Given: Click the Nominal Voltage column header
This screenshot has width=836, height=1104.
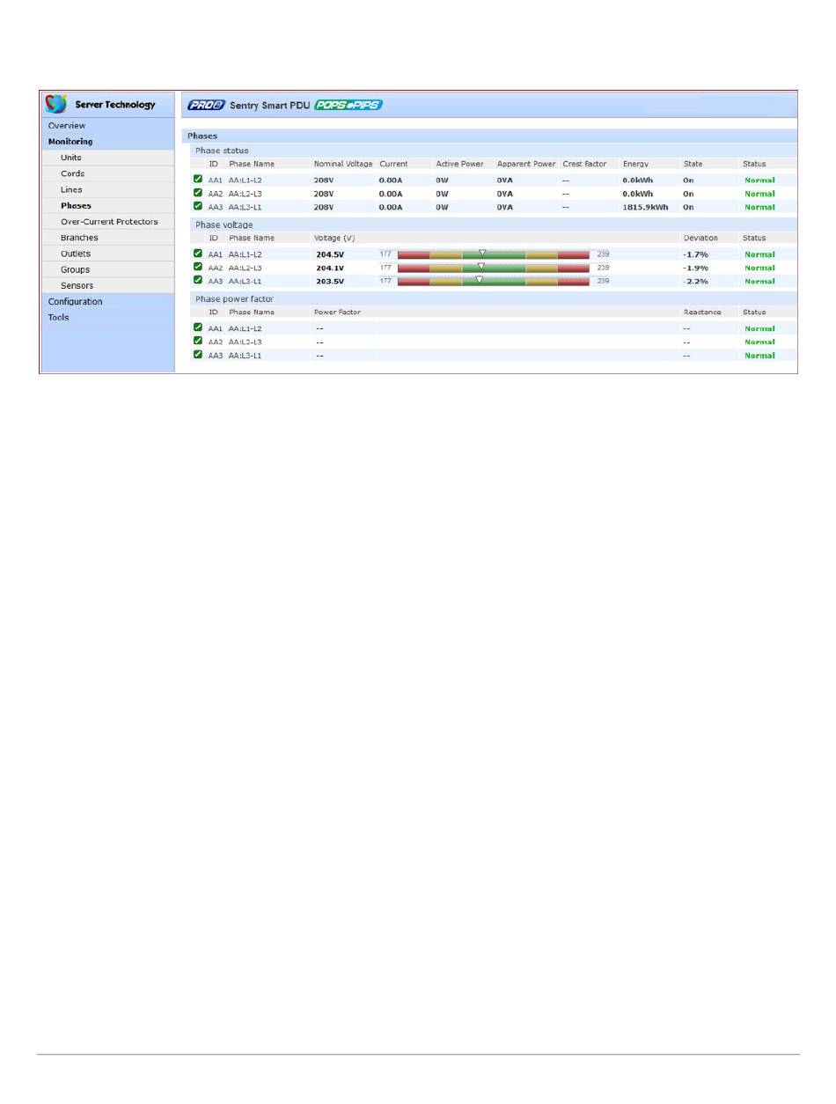Looking at the screenshot, I should pos(343,164).
